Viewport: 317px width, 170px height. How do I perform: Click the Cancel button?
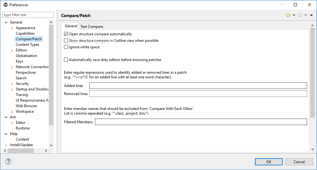pos(299,162)
